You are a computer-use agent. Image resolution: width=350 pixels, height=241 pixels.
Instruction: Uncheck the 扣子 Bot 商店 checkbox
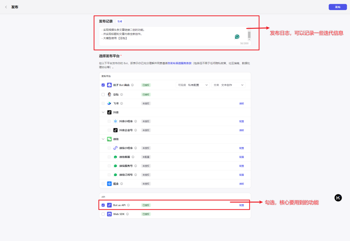point(103,85)
